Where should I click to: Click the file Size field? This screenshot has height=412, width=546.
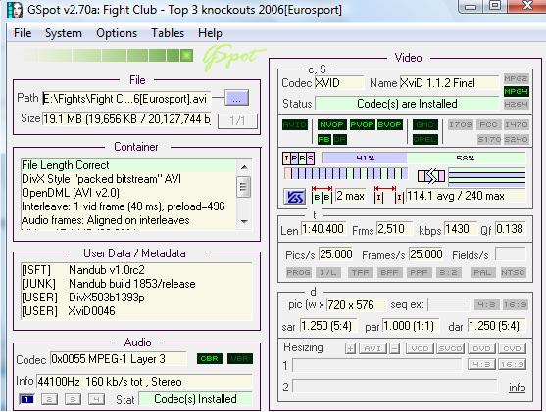(126, 119)
